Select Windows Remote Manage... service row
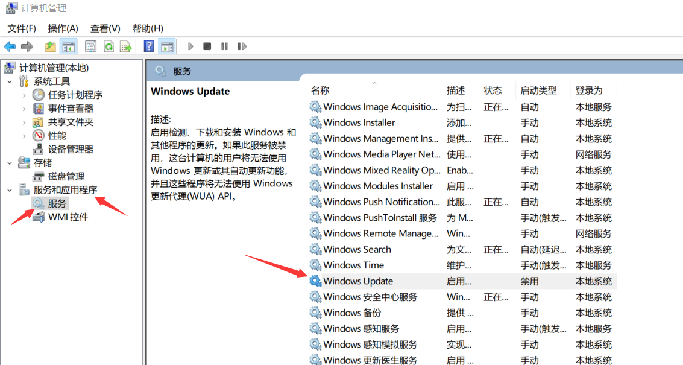The width and height of the screenshot is (683, 365). [462, 233]
